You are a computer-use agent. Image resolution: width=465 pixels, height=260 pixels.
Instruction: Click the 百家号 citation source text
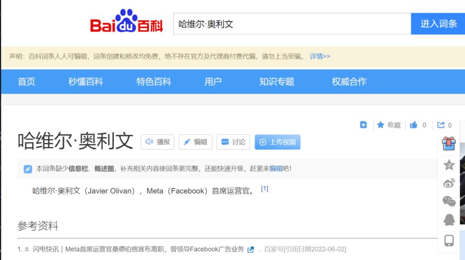pos(274,249)
